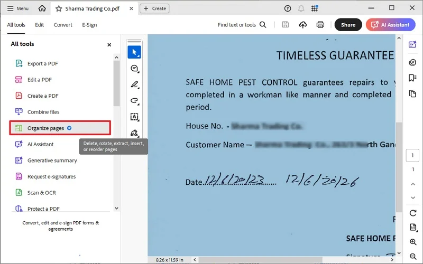
Task: Click the page size 8.26 x 11.59 in label
Action: tap(169, 260)
